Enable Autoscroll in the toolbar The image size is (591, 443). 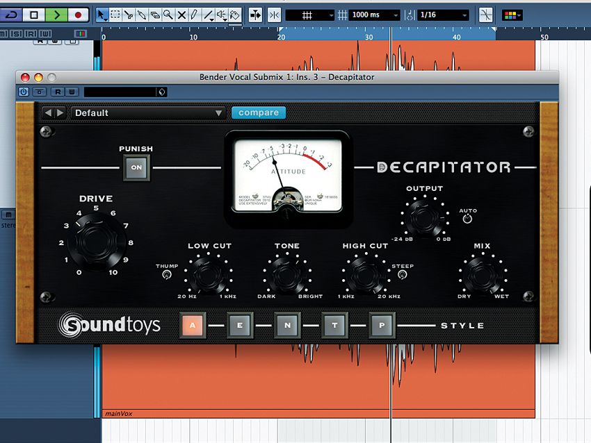(255, 15)
